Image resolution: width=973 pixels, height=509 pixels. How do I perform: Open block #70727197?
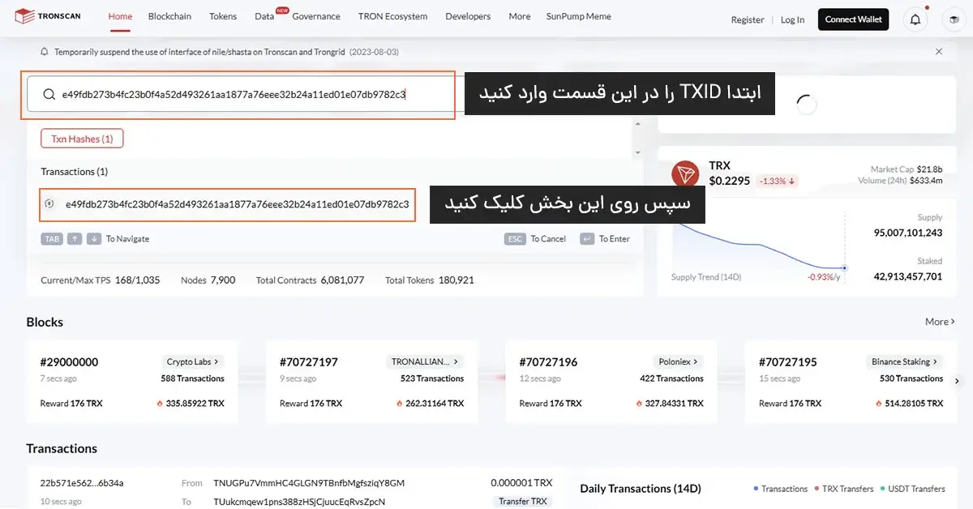(309, 362)
